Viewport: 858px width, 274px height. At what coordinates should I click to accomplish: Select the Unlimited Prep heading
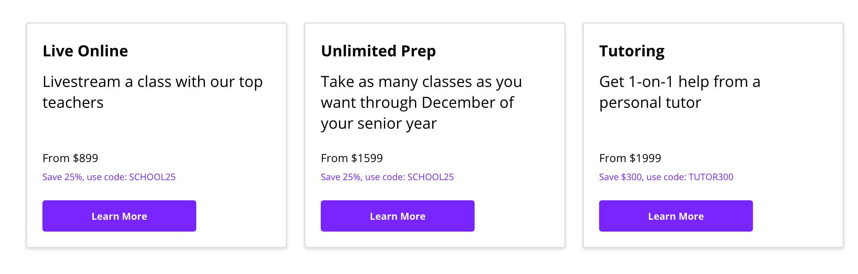(378, 50)
